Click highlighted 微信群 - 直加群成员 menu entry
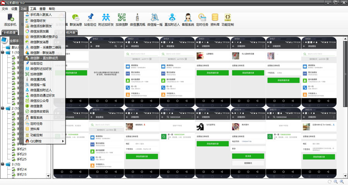 point(44,58)
